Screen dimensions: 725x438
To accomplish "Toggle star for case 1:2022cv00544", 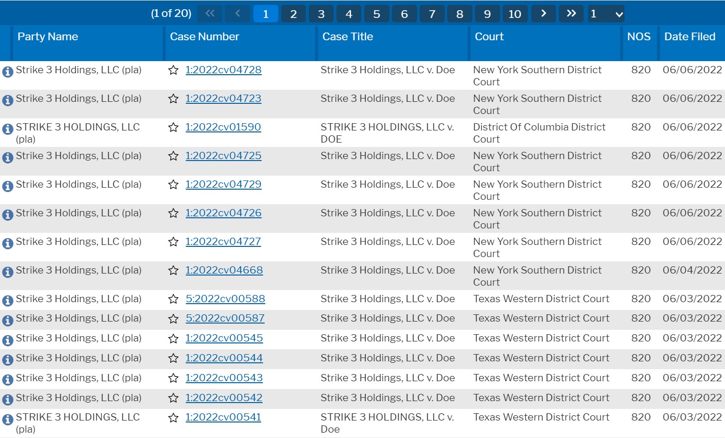I will coord(173,358).
